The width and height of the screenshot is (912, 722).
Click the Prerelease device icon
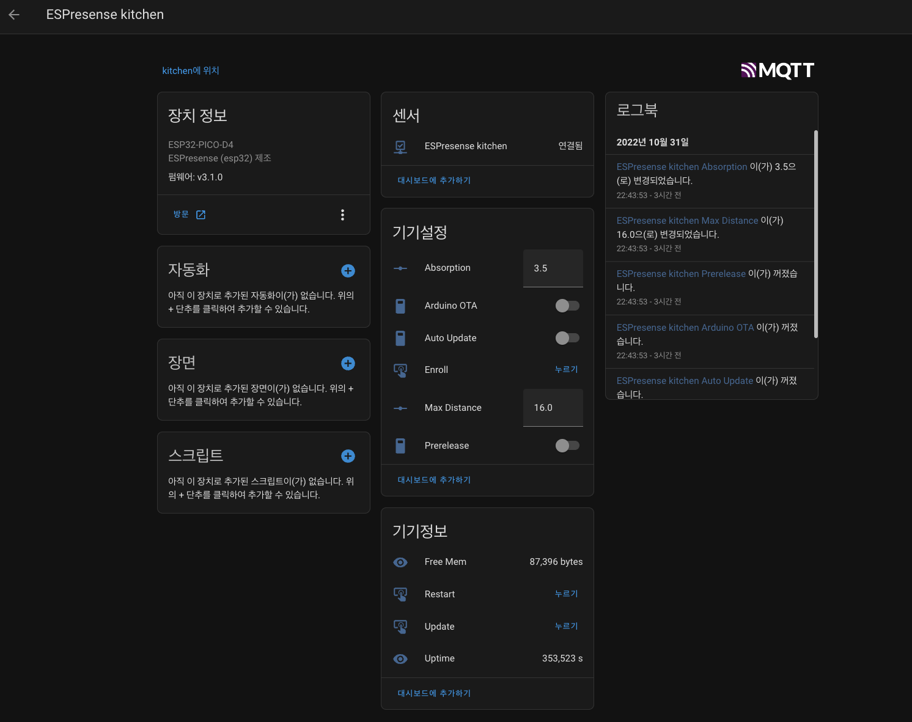pos(400,446)
